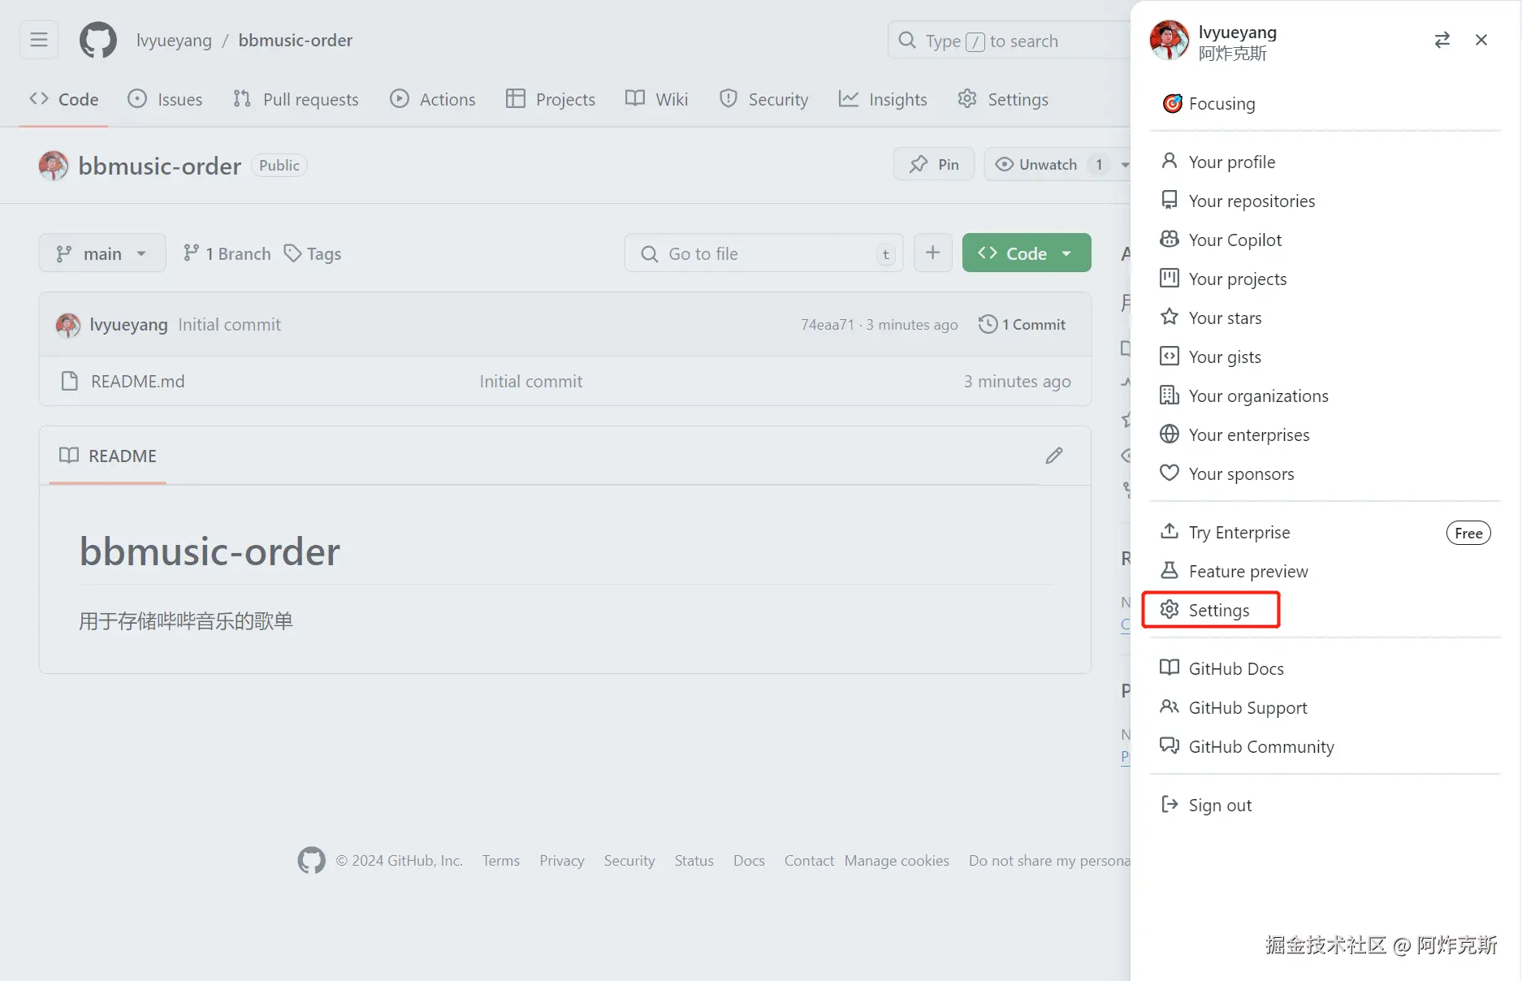Viewport: 1522px width, 981px height.
Task: Click the bbmusic-order repository title
Action: (x=159, y=166)
